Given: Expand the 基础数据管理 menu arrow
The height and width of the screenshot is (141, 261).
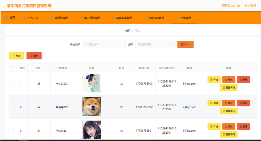Looking at the screenshot, I should pyautogui.click(x=135, y=18).
